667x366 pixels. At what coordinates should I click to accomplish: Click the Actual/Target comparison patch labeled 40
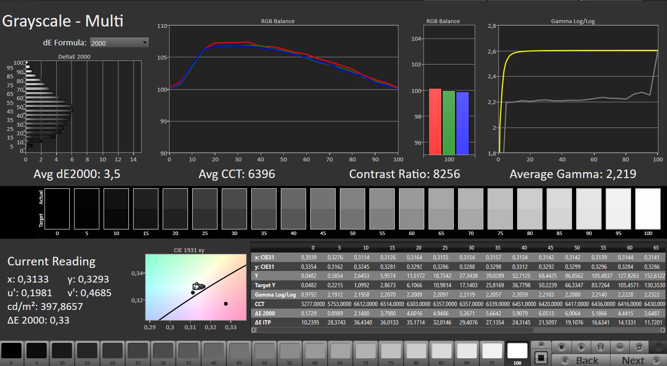point(293,209)
